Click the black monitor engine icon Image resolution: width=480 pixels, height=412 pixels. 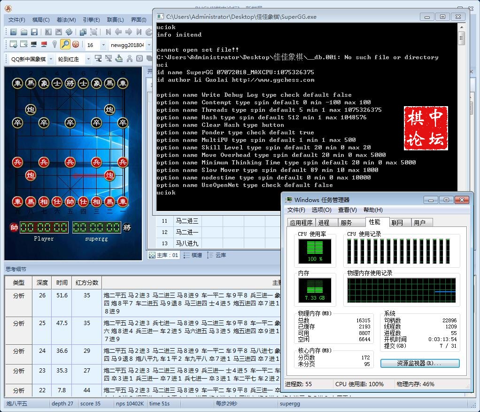coord(34,44)
